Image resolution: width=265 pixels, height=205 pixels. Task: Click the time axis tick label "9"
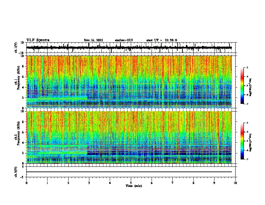click(x=214, y=183)
